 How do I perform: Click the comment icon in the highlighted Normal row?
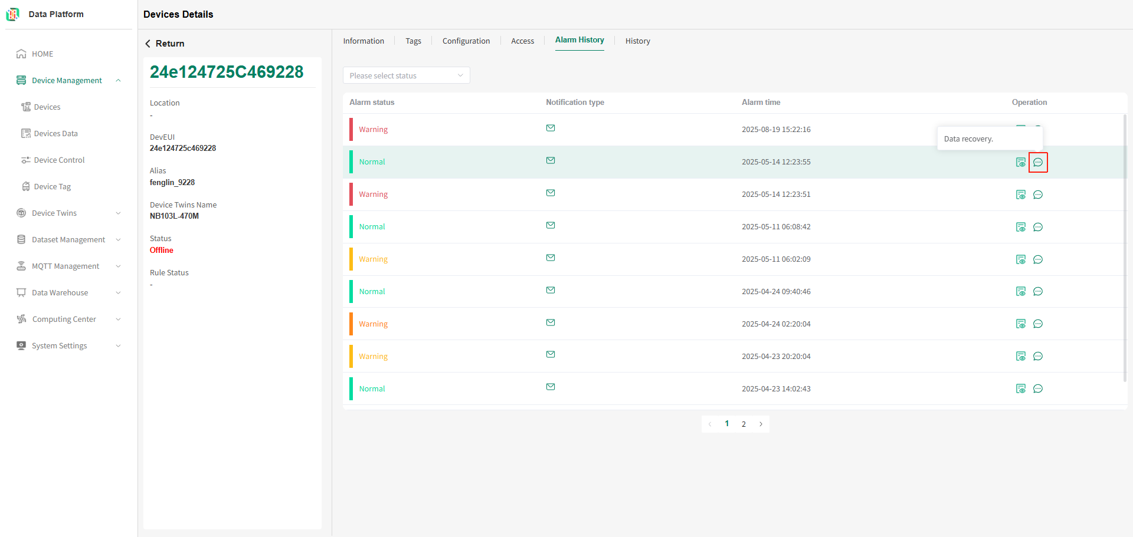(1038, 162)
